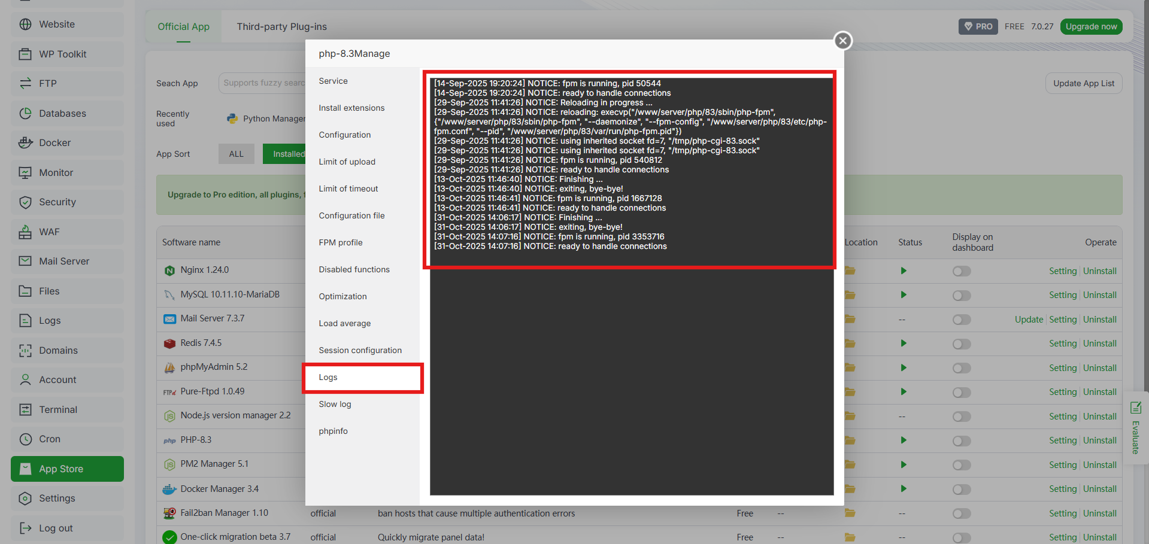The image size is (1149, 544).
Task: Open Python Manager from recently used
Action: [x=266, y=118]
